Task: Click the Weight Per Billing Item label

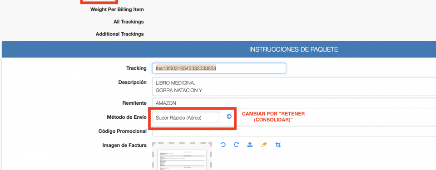Action: point(117,10)
